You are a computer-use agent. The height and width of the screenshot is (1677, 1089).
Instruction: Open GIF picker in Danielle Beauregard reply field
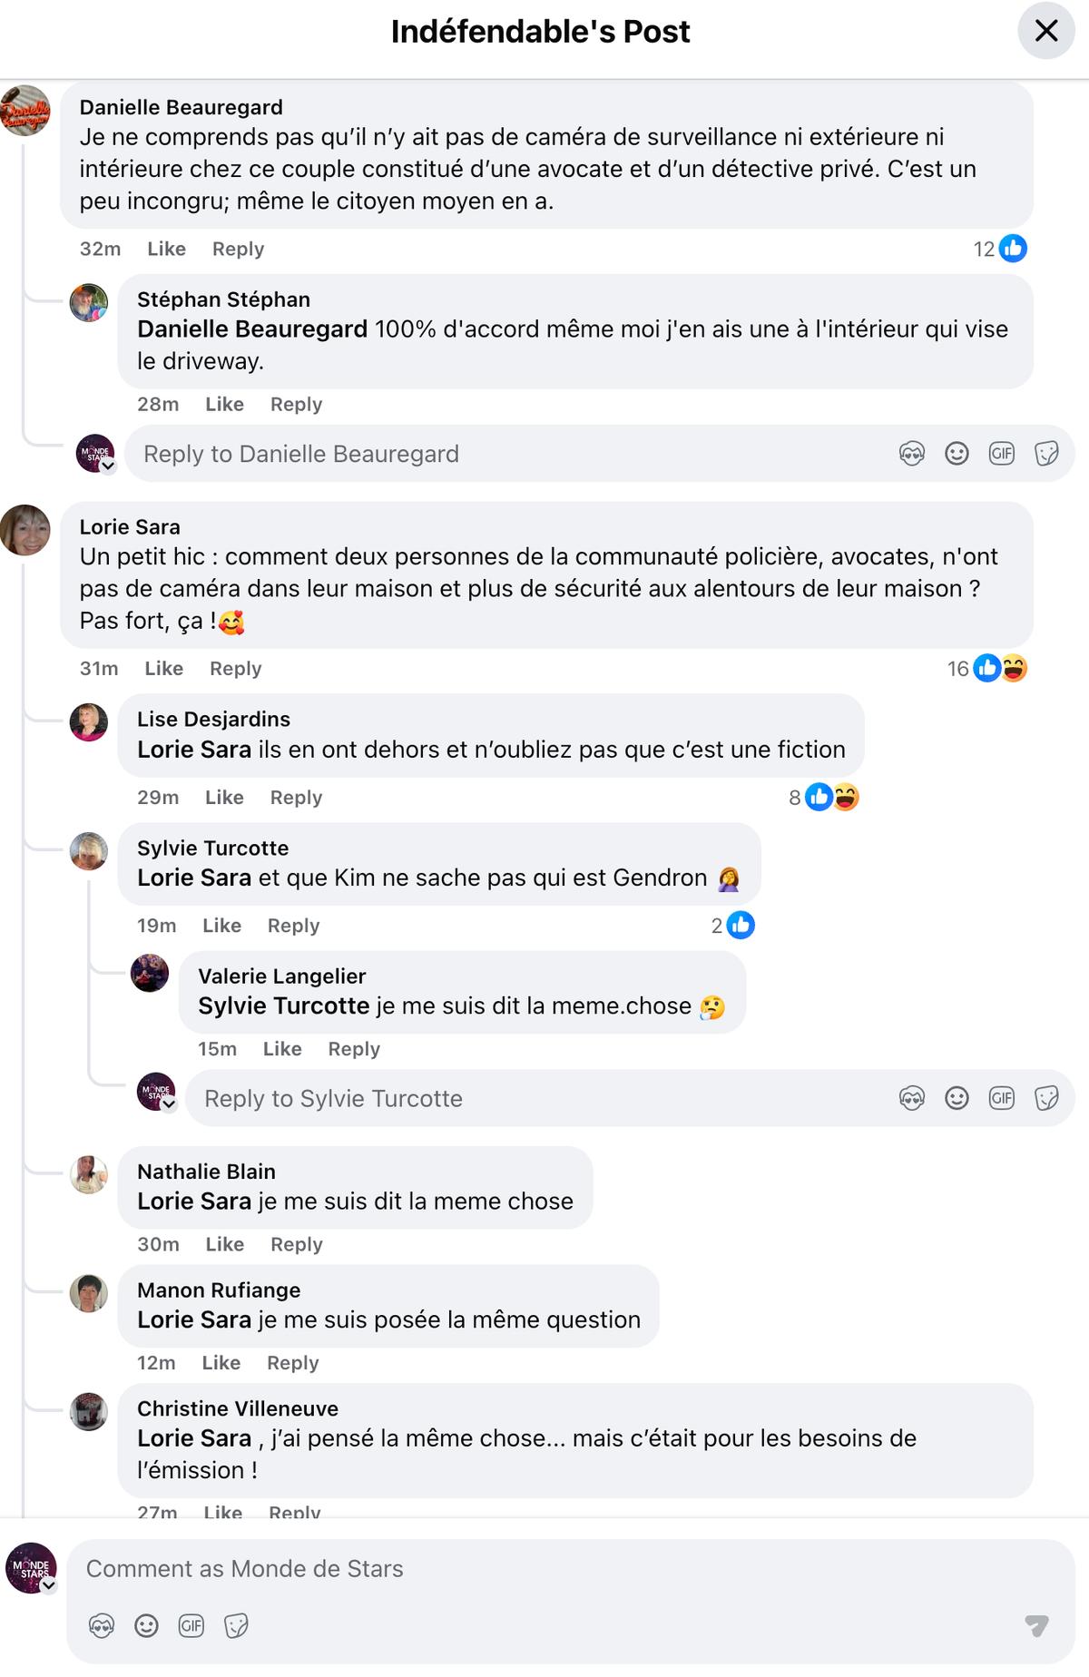click(x=1001, y=452)
